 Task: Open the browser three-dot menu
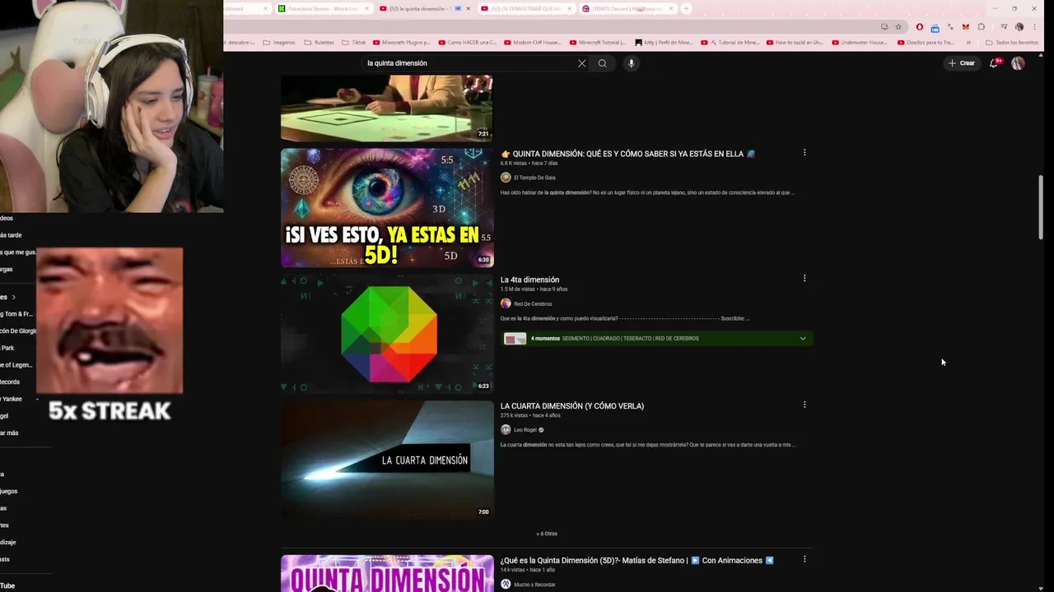1035,26
